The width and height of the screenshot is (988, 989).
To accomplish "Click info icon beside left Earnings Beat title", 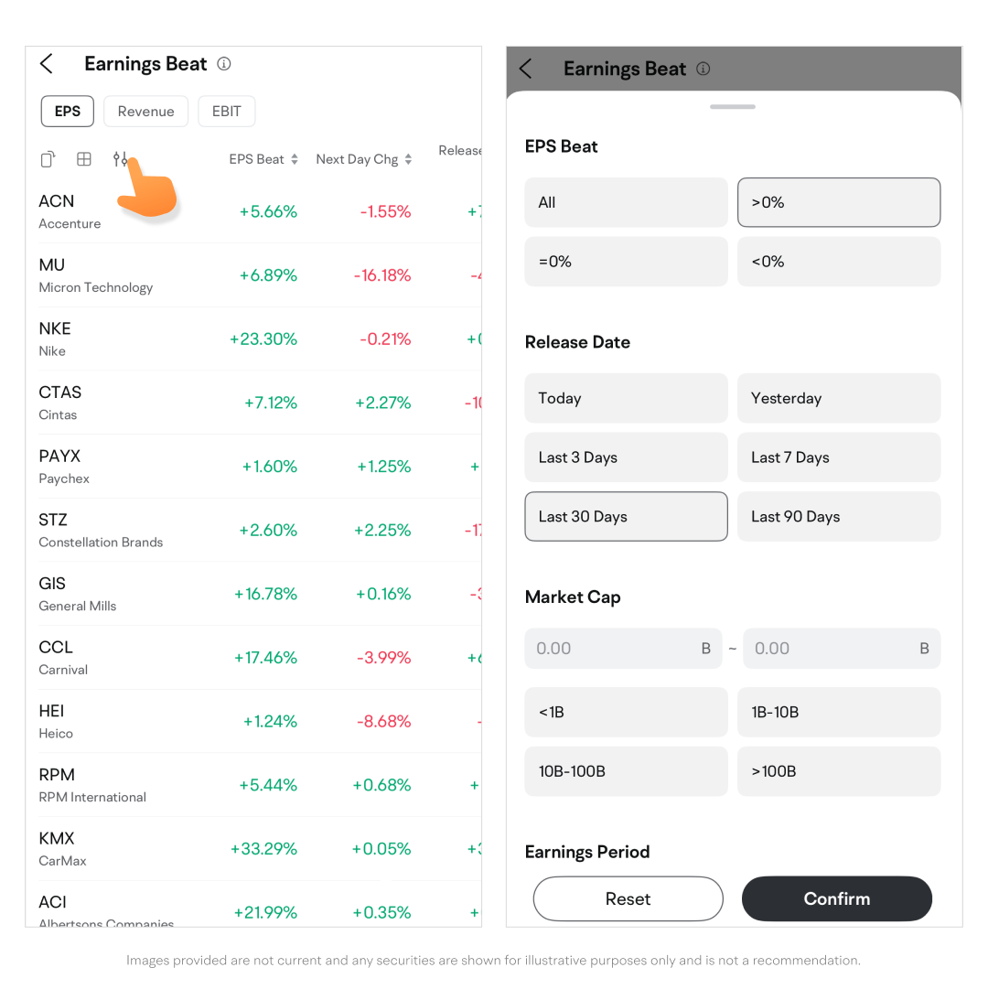I will [x=224, y=64].
